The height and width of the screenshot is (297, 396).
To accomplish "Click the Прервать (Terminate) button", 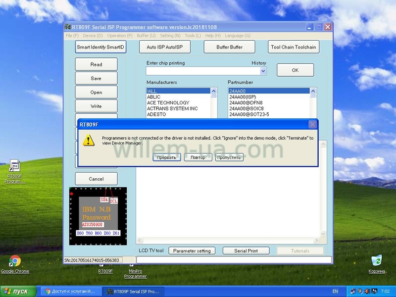I will tap(166, 157).
